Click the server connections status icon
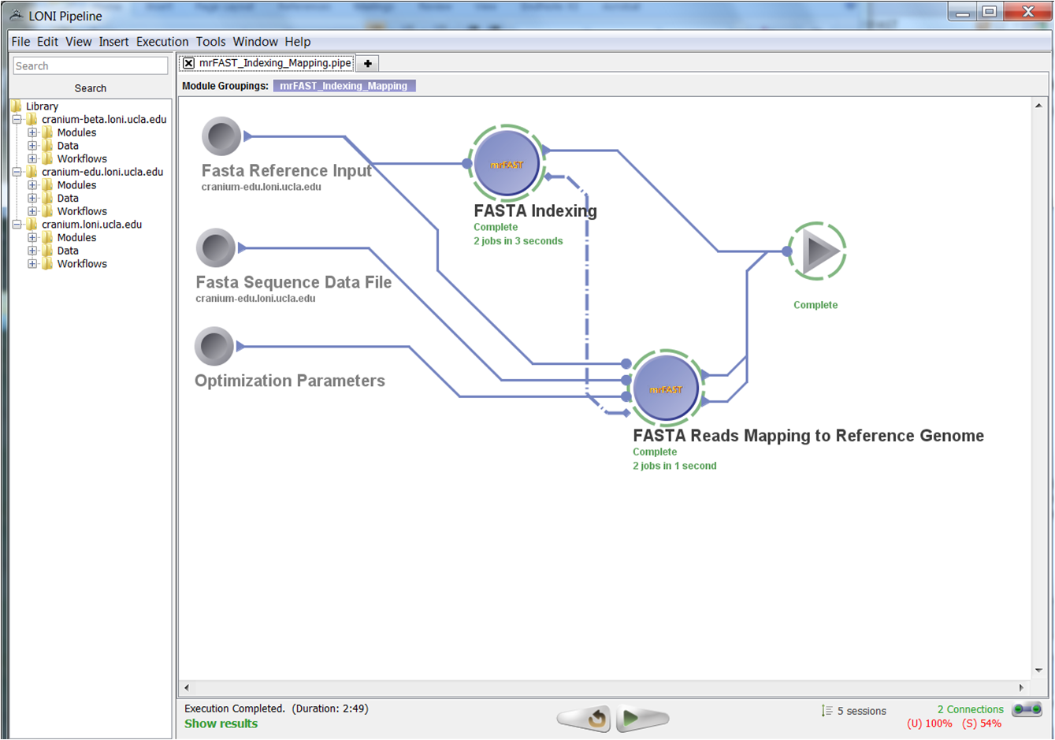This screenshot has height=740, width=1055. click(1027, 709)
